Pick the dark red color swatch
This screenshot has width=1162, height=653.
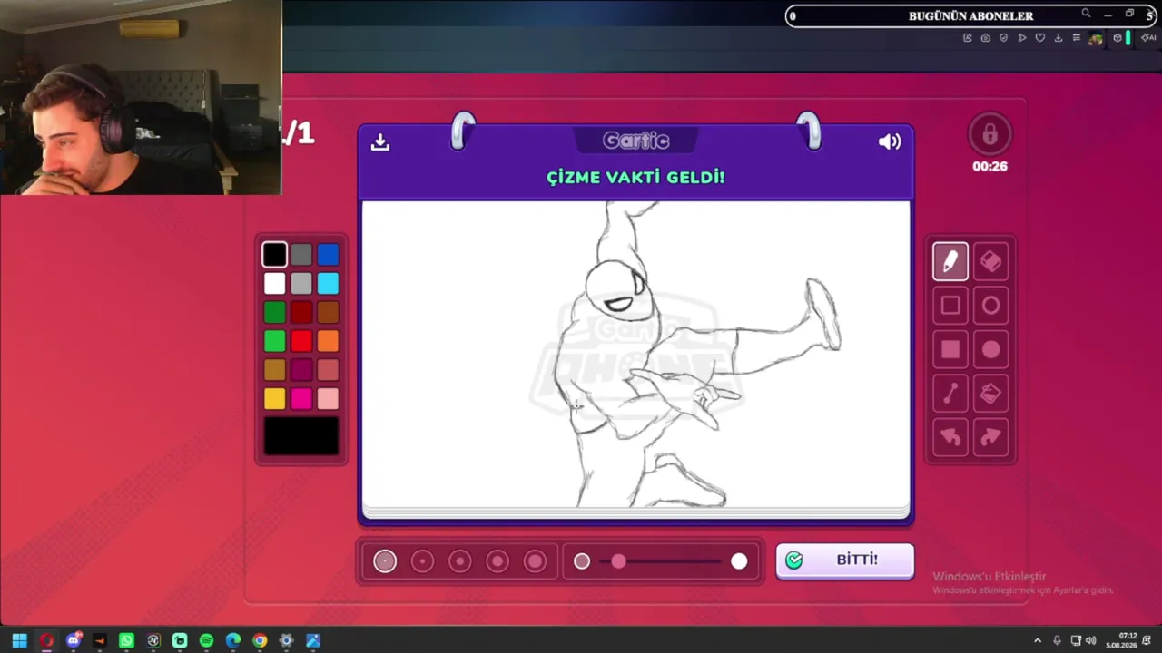(x=301, y=313)
